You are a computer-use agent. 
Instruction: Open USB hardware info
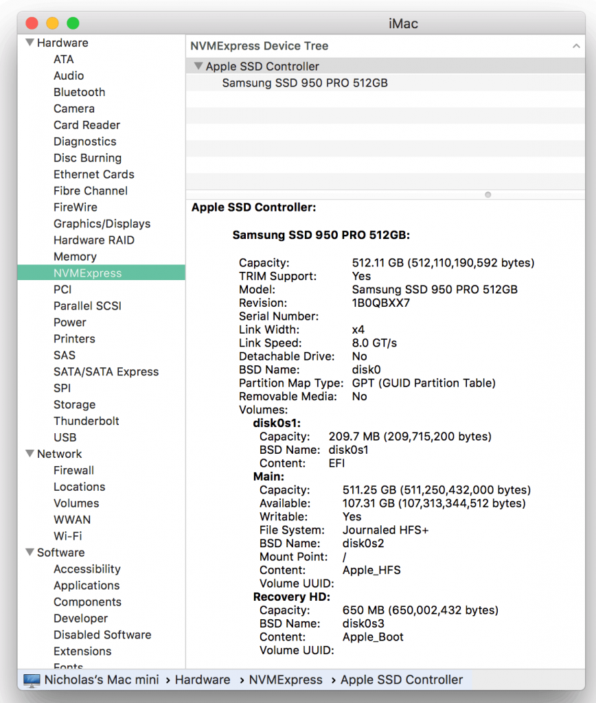pyautogui.click(x=65, y=437)
